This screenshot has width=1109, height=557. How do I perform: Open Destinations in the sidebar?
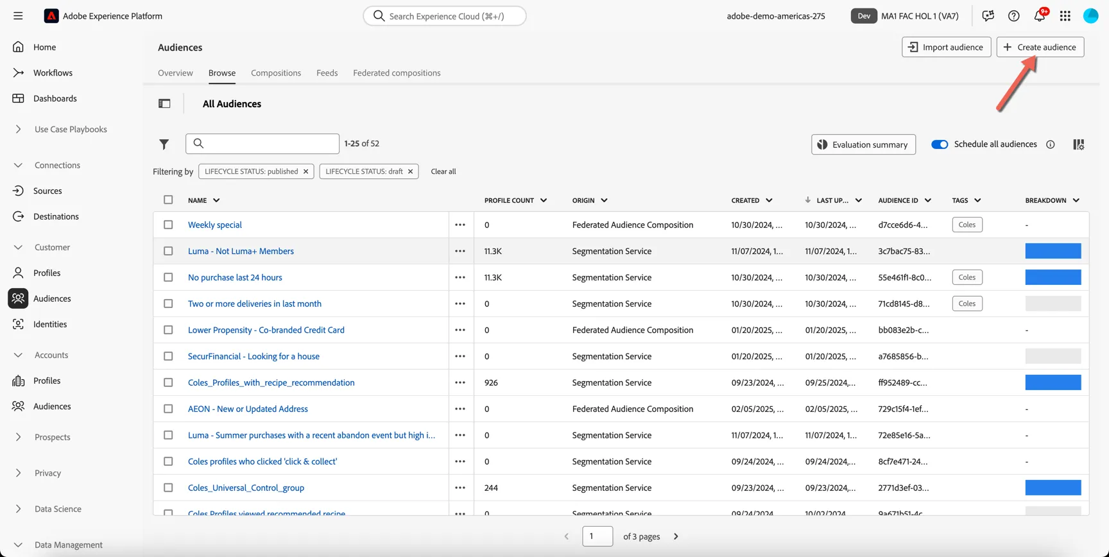(56, 216)
